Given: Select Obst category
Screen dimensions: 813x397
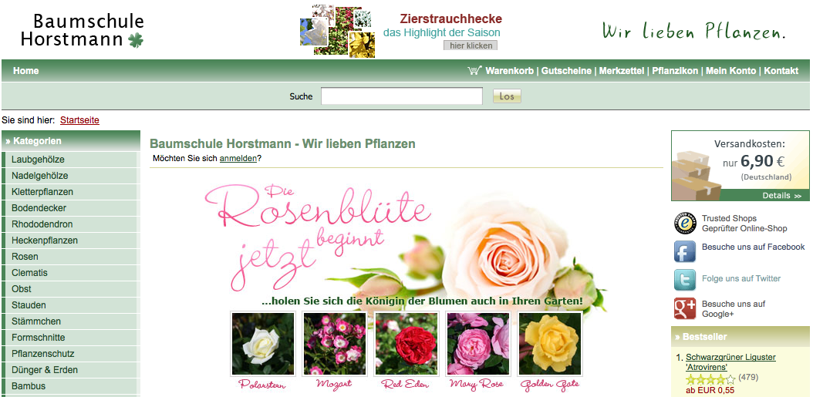Looking at the screenshot, I should [70, 288].
